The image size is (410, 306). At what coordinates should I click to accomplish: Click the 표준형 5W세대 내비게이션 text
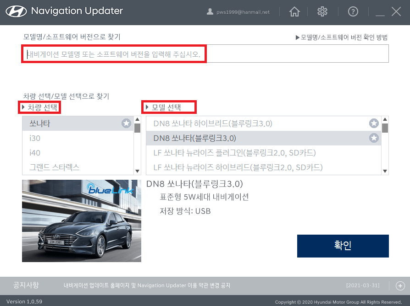(204, 197)
